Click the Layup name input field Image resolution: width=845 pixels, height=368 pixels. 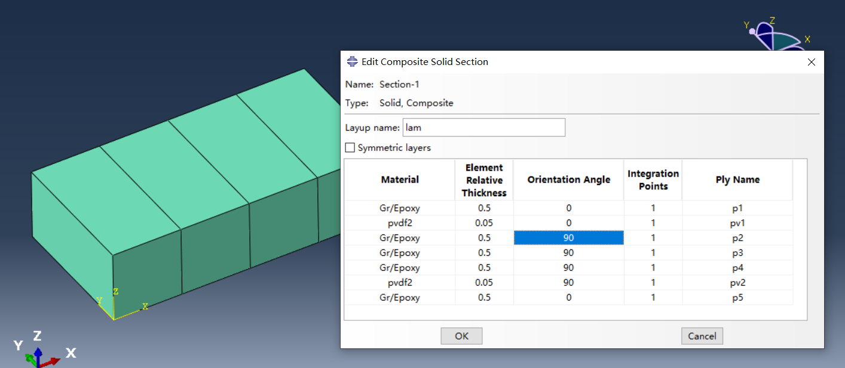click(483, 128)
